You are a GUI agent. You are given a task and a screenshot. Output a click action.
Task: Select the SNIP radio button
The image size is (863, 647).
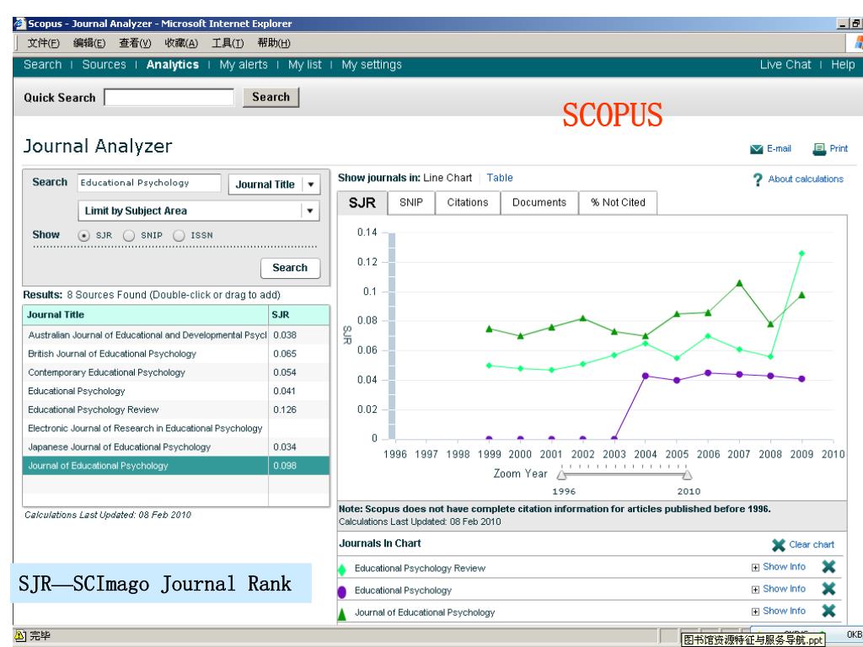click(x=129, y=236)
